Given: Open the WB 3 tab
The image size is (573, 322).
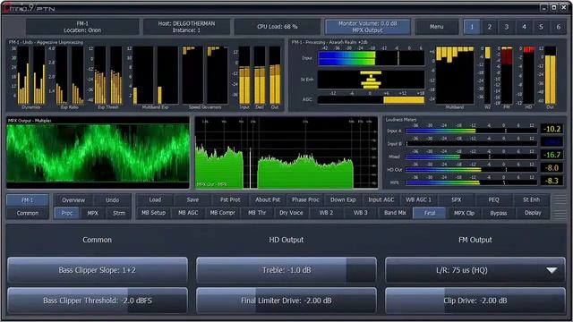Looking at the screenshot, I should [x=360, y=213].
